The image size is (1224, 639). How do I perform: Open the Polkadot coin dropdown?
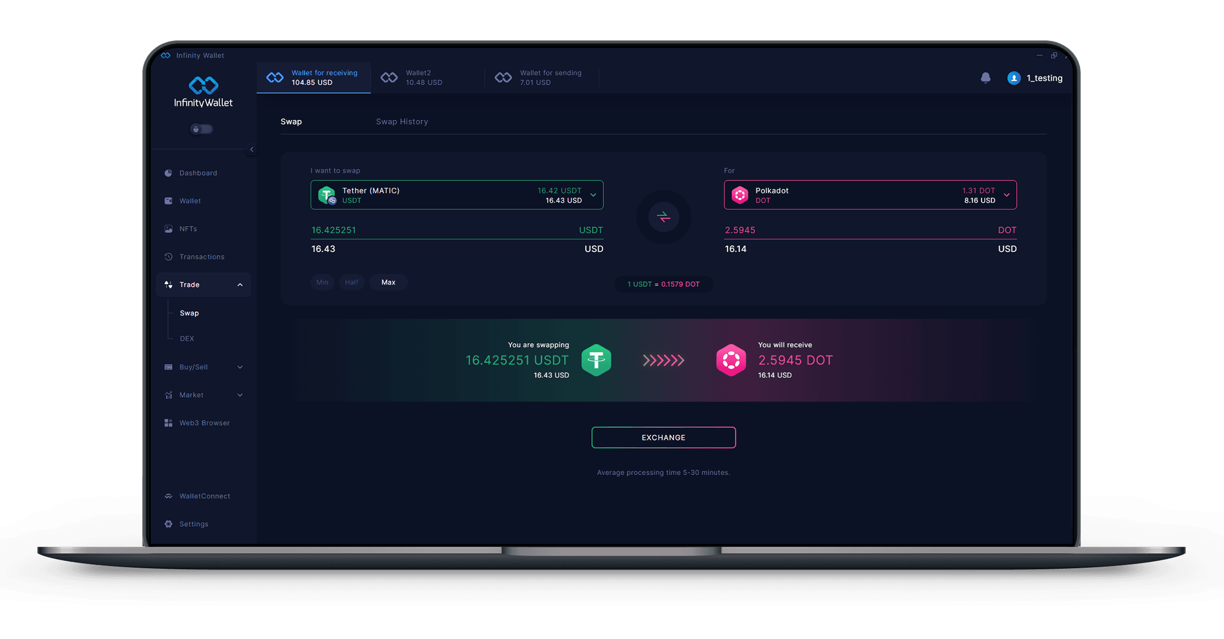coord(870,195)
